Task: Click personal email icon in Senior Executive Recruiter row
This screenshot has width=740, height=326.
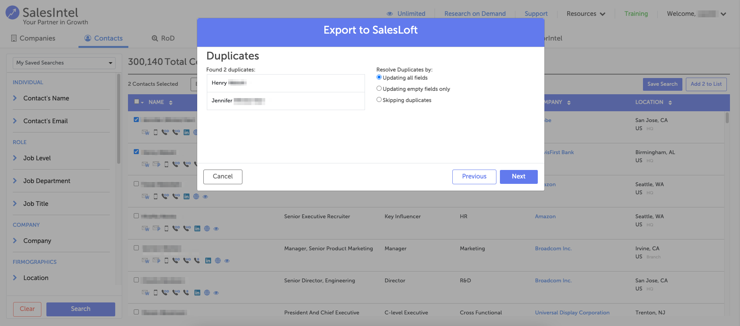Action: click(156, 229)
